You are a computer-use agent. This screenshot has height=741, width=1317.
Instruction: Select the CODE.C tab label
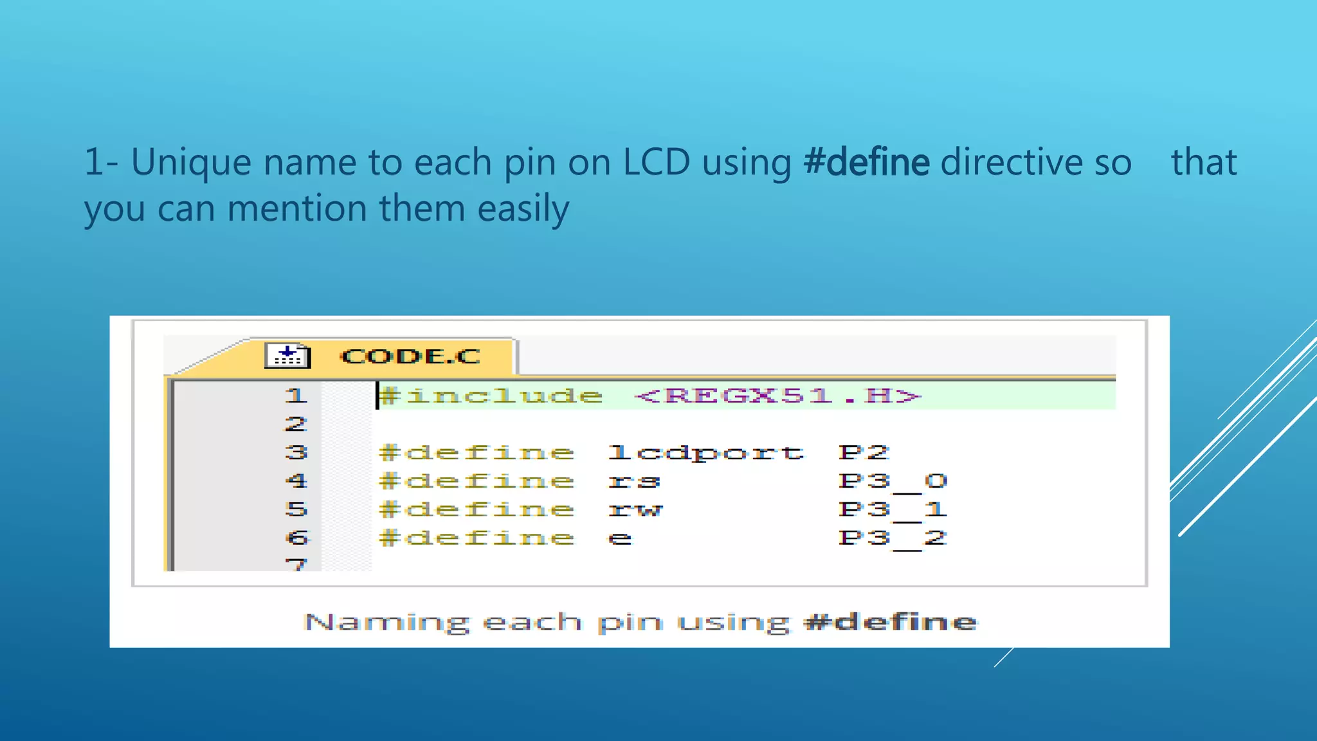[x=410, y=356]
